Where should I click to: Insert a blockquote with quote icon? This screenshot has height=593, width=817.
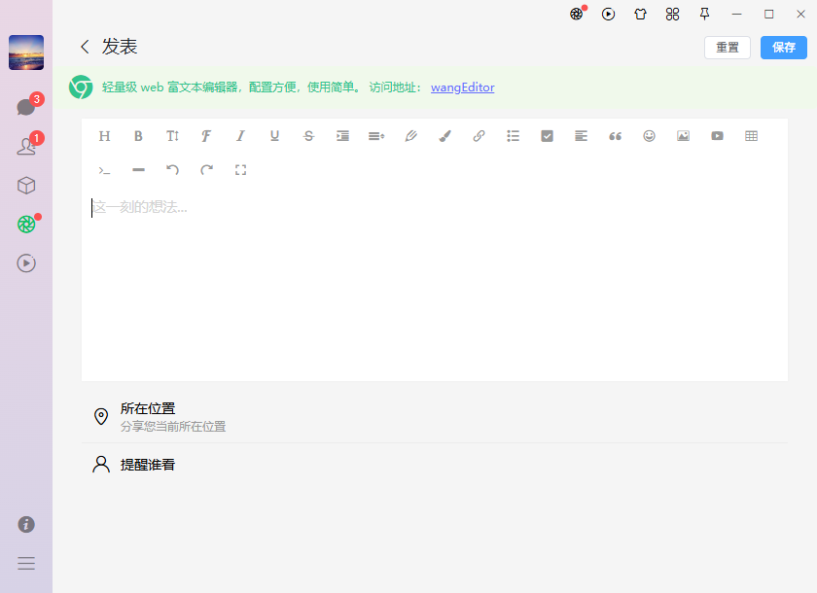[x=615, y=136]
